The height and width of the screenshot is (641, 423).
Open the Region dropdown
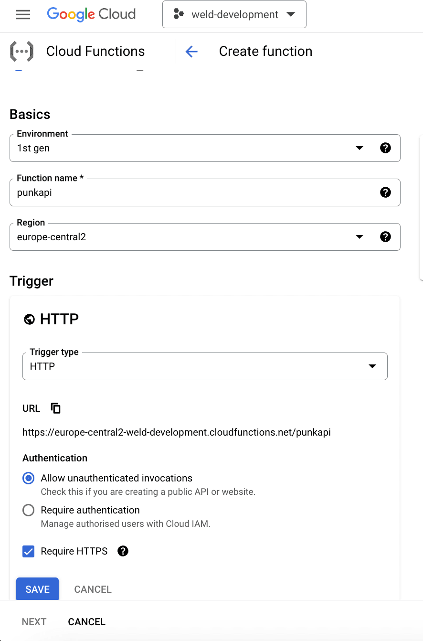coord(359,236)
